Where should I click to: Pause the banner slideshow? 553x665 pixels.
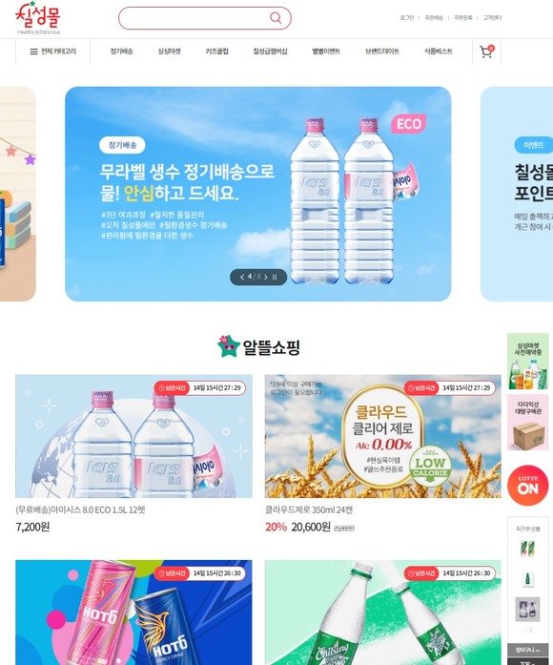(275, 277)
